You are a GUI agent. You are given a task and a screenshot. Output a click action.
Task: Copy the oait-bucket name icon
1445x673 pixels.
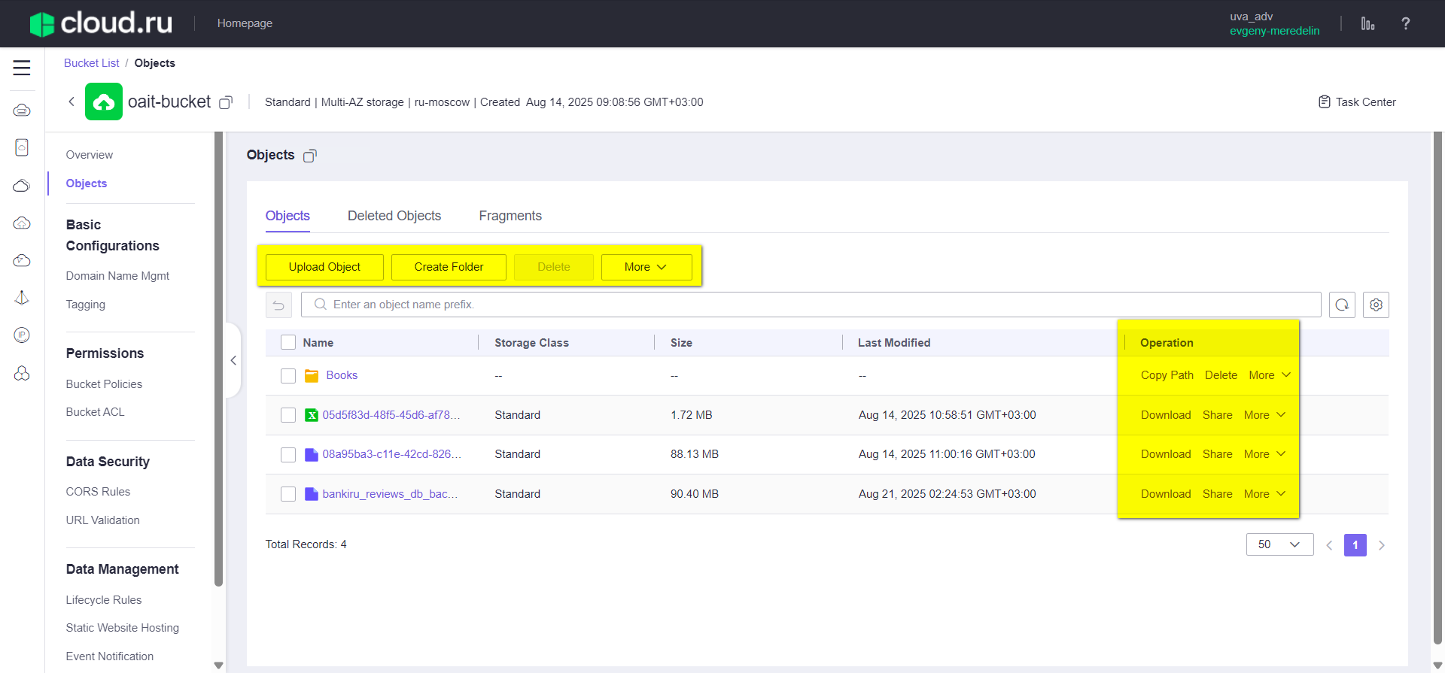[x=226, y=102]
